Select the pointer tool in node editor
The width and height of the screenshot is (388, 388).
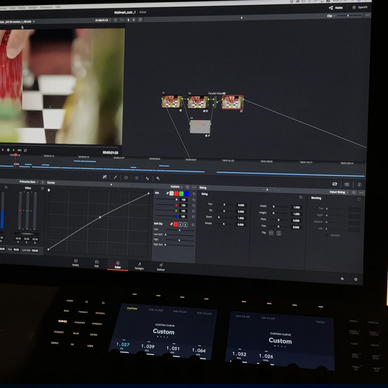(x=128, y=20)
